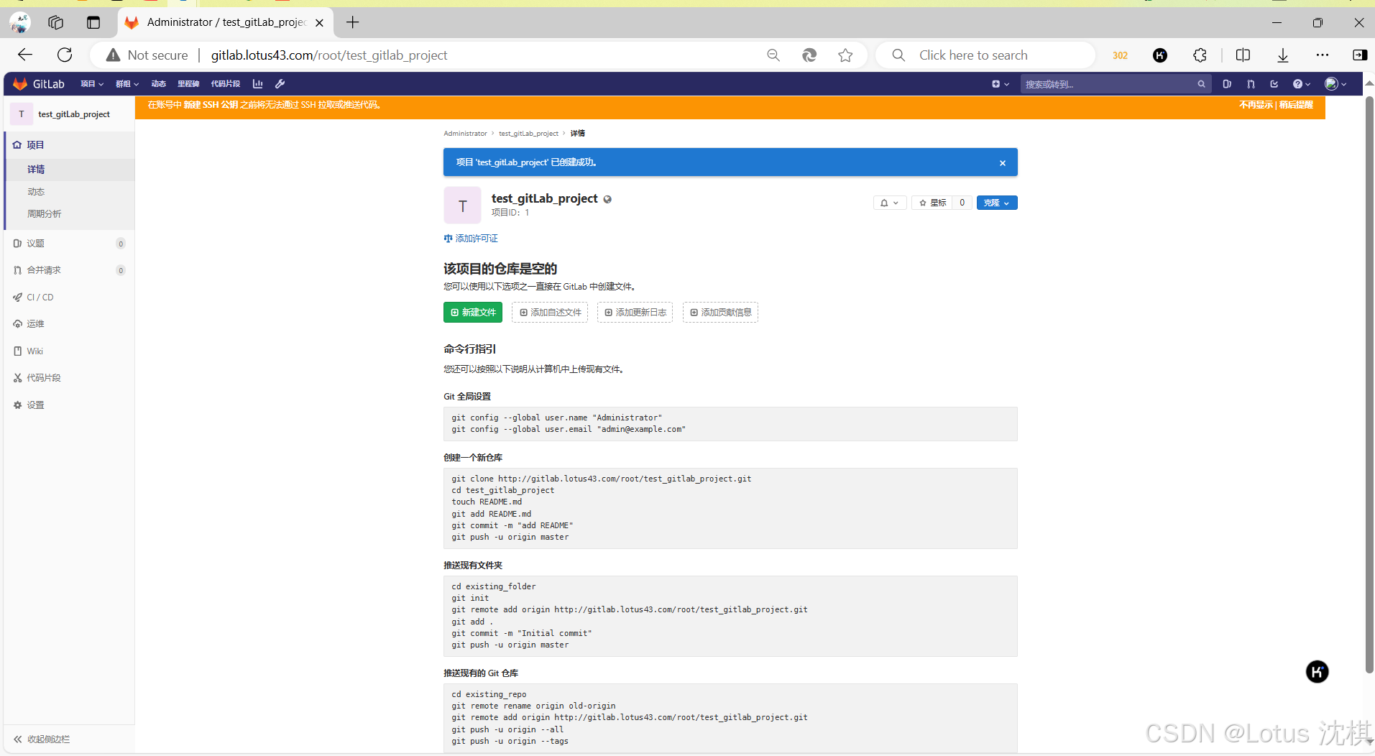Collapse the sidebar with 收起侧边栏
This screenshot has width=1375, height=756.
tap(42, 739)
